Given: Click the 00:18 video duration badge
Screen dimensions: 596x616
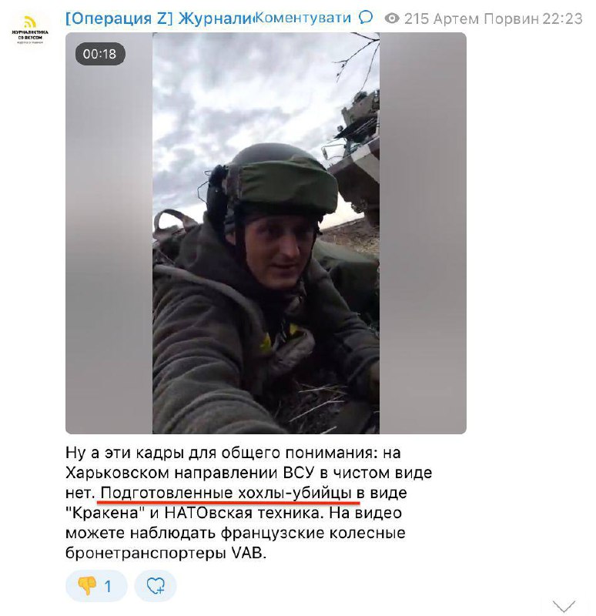Looking at the screenshot, I should click(x=100, y=54).
